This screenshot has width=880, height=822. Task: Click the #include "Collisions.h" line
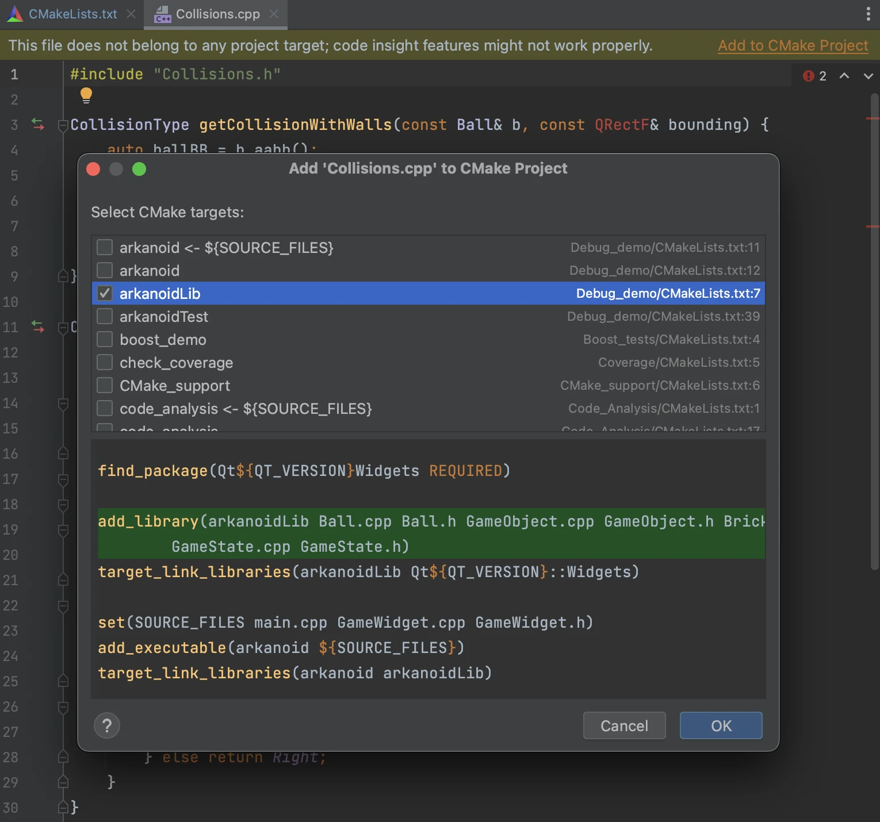click(175, 74)
